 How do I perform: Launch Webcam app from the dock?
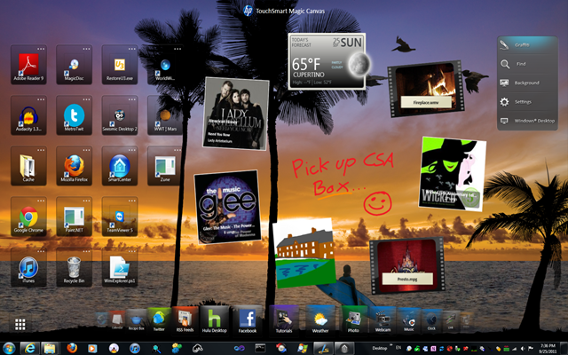point(383,320)
